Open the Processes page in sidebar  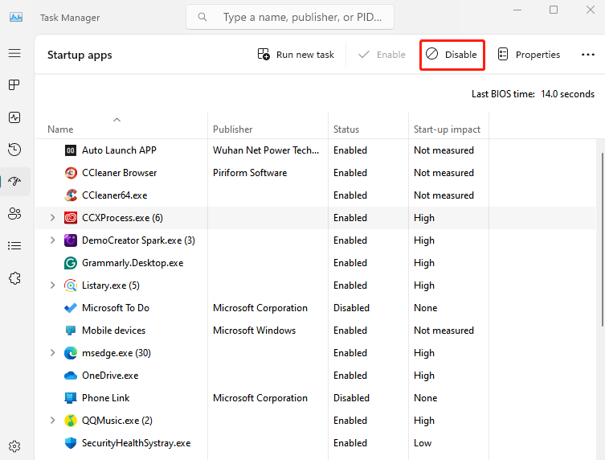14,85
